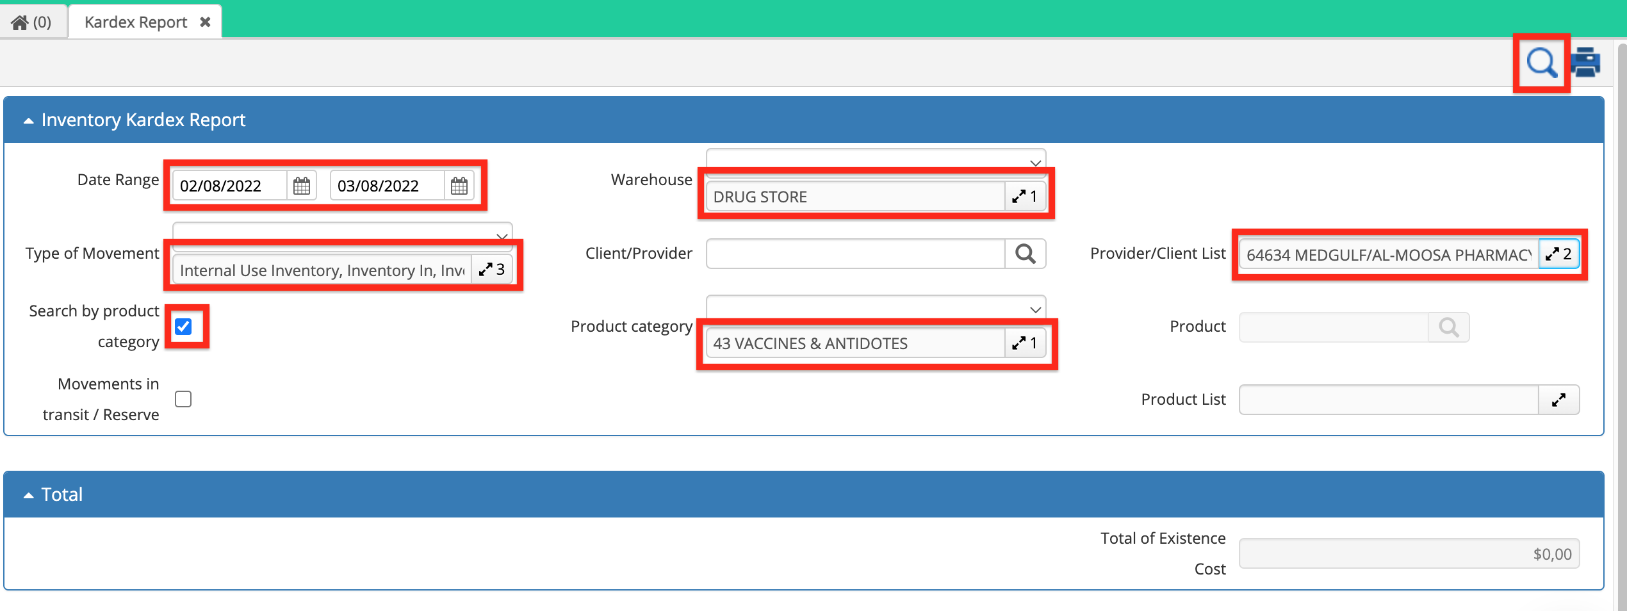Open the calendar picker for the end date
1627x611 pixels.
459,185
